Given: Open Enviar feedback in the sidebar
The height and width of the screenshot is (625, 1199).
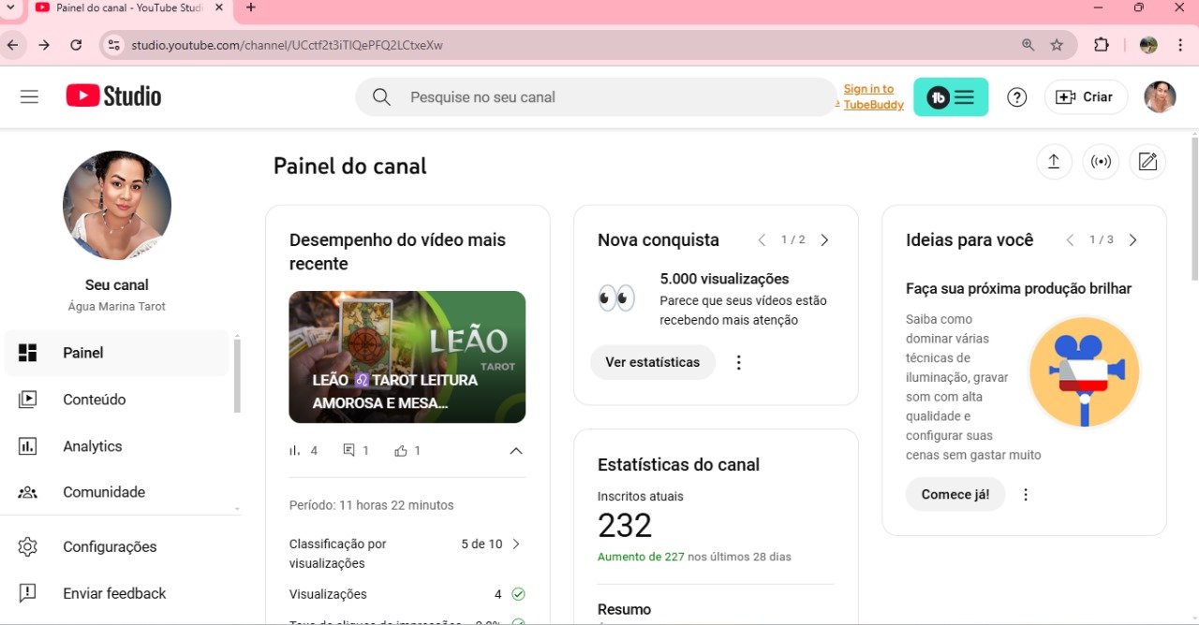Looking at the screenshot, I should pyautogui.click(x=116, y=593).
